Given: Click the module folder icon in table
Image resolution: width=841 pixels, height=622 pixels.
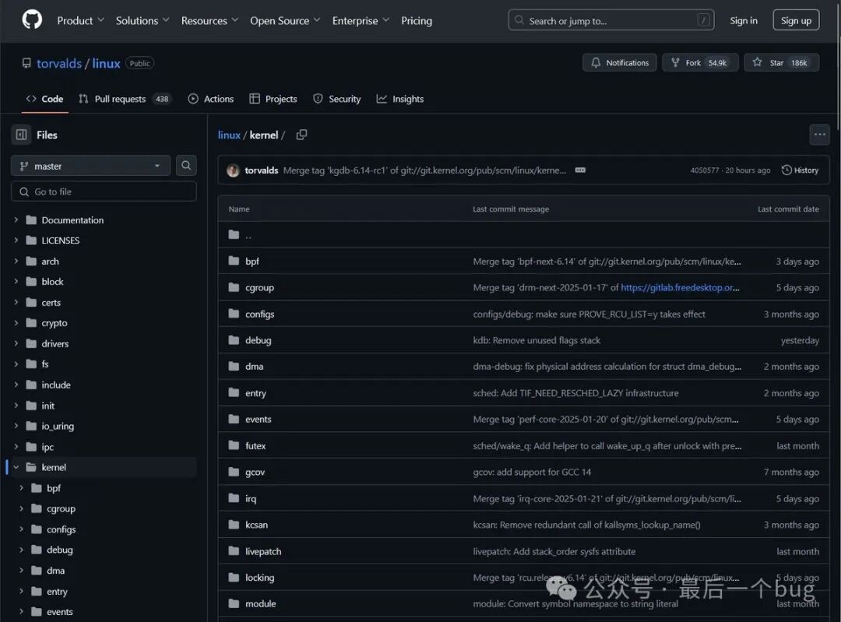Looking at the screenshot, I should click(x=234, y=603).
